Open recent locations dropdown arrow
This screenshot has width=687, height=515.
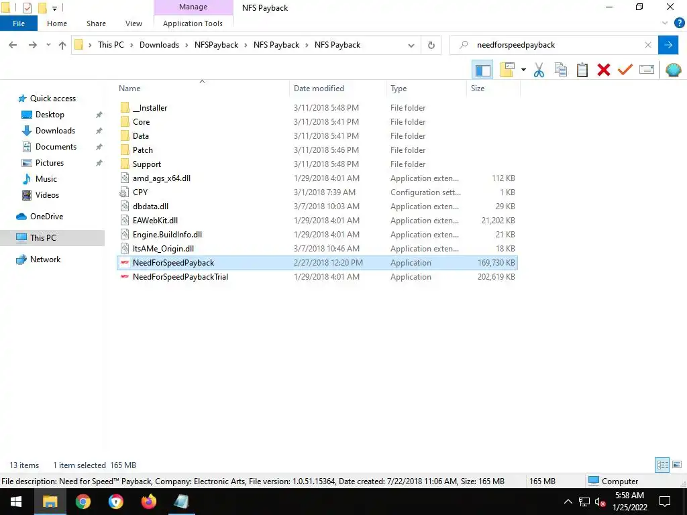(48, 45)
